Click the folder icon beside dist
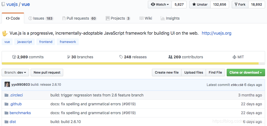Screen dimensions: 267x126 [x=6, y=122]
